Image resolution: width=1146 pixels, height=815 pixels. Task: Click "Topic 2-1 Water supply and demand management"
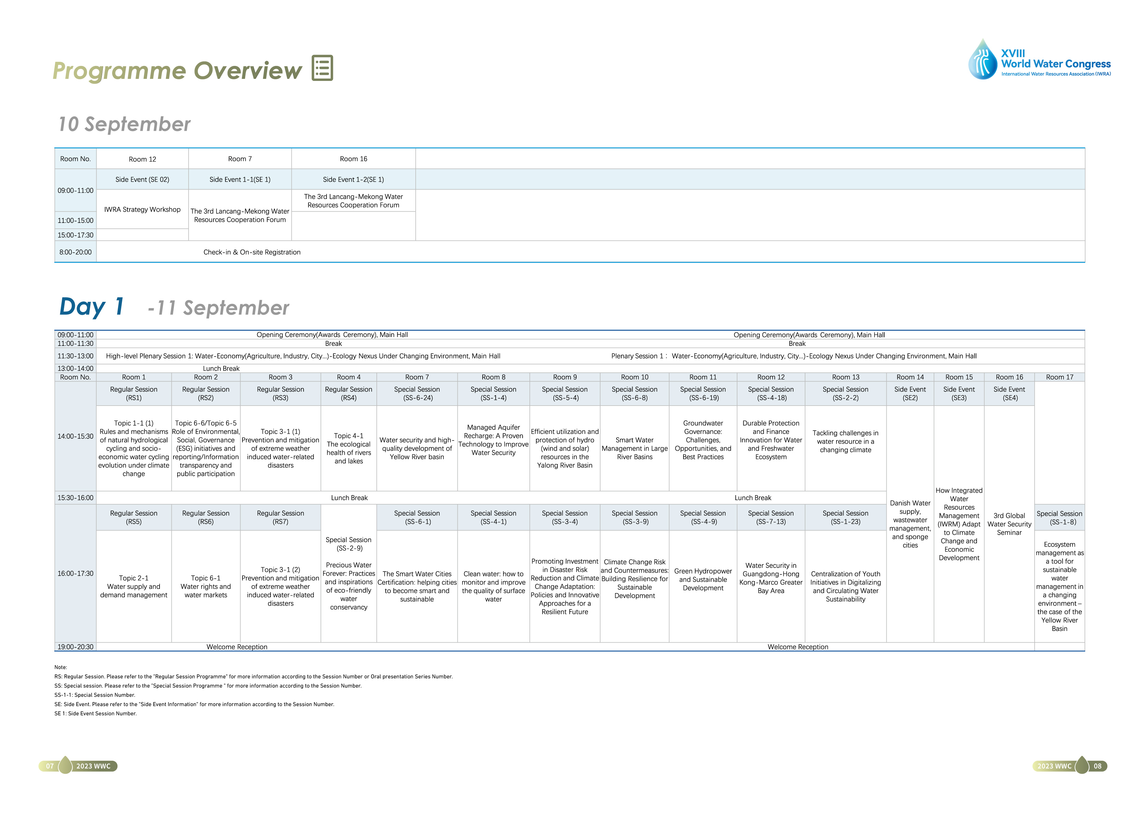[134, 586]
